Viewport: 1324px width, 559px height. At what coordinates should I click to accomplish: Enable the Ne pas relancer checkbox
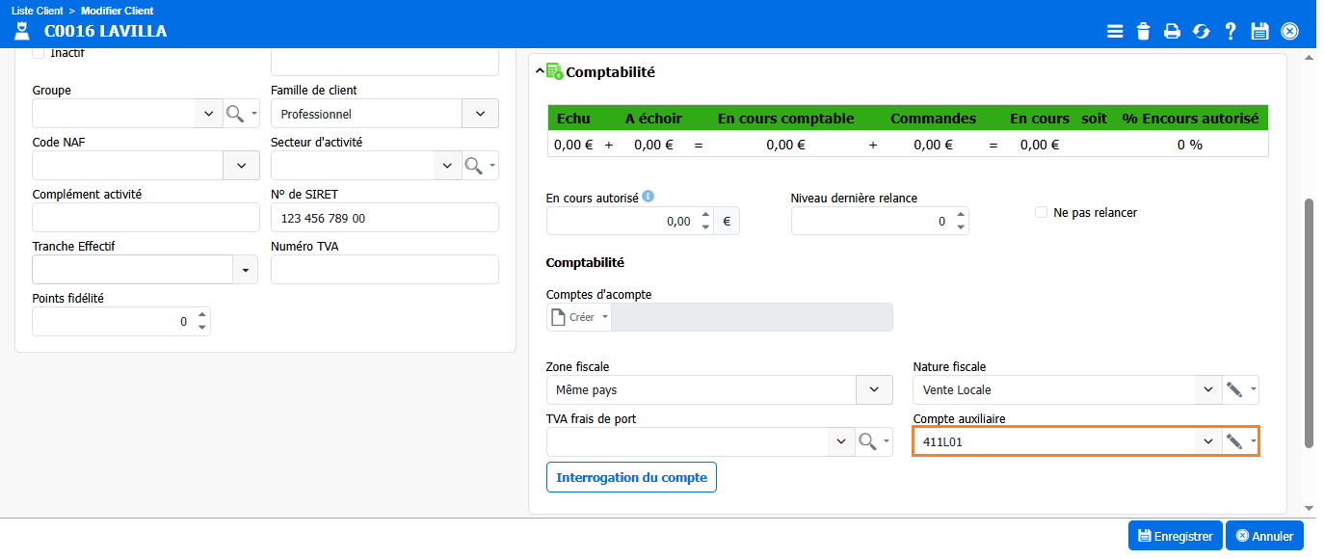pos(1041,212)
